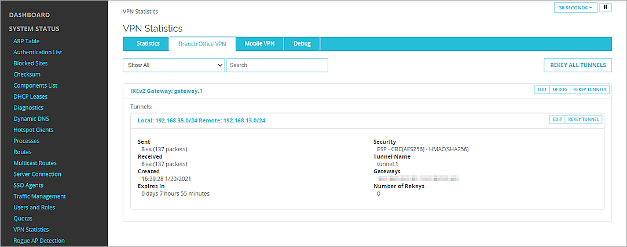The image size is (627, 247).
Task: Open ARP Table from sidebar
Action: pyautogui.click(x=26, y=41)
